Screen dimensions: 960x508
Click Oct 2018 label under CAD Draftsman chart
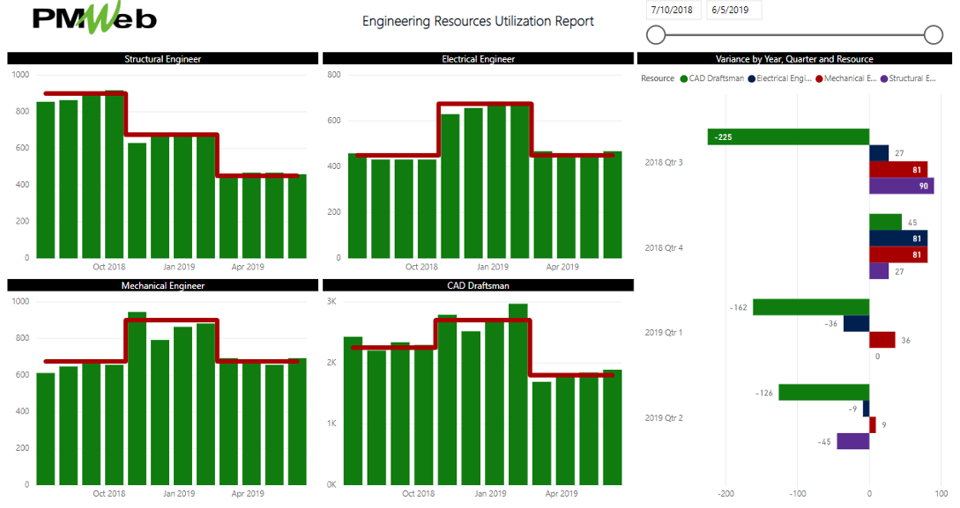(418, 493)
